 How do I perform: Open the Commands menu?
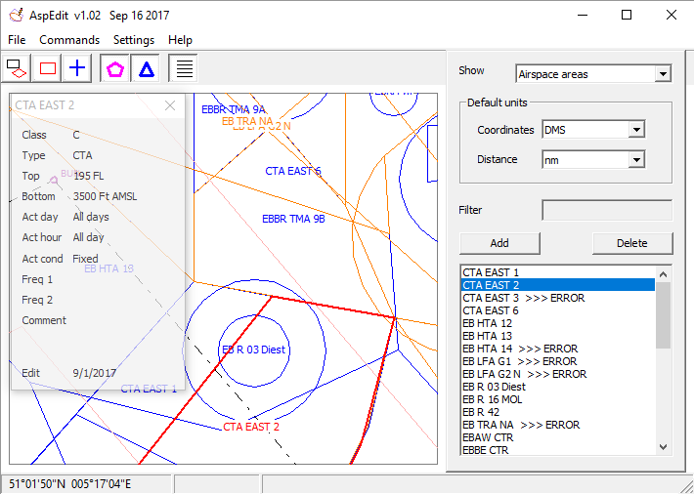click(x=69, y=40)
